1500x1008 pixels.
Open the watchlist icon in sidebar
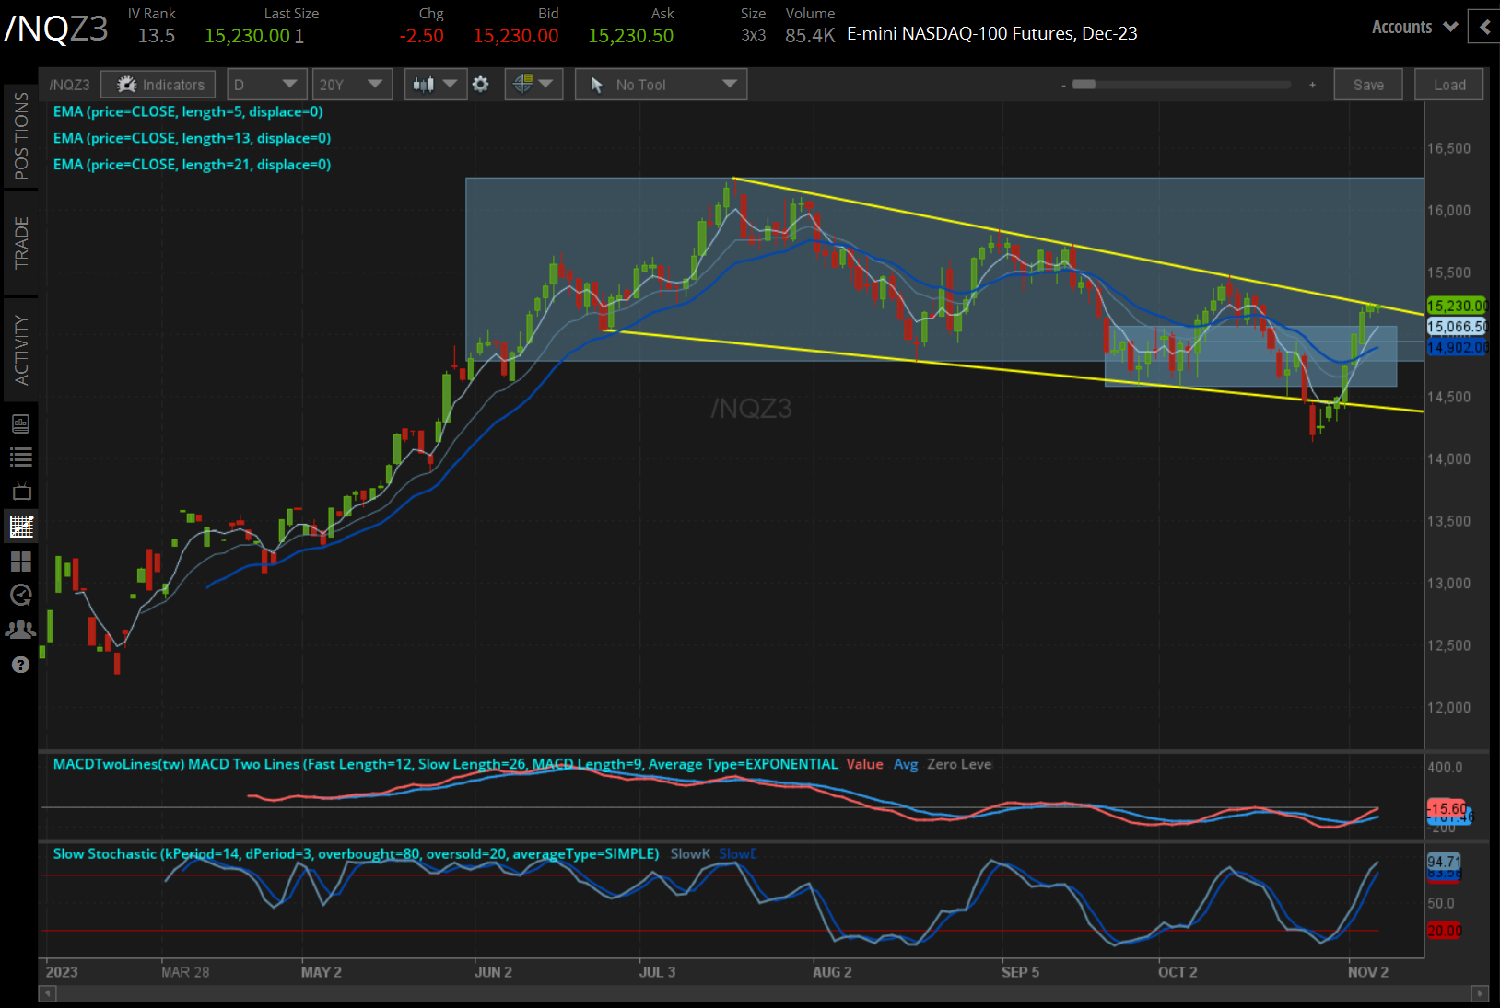21,457
